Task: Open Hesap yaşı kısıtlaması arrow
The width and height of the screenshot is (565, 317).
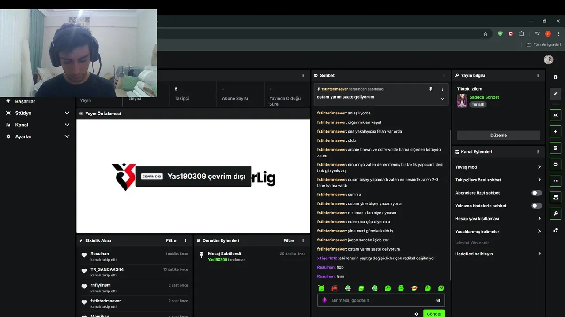Action: [539, 218]
